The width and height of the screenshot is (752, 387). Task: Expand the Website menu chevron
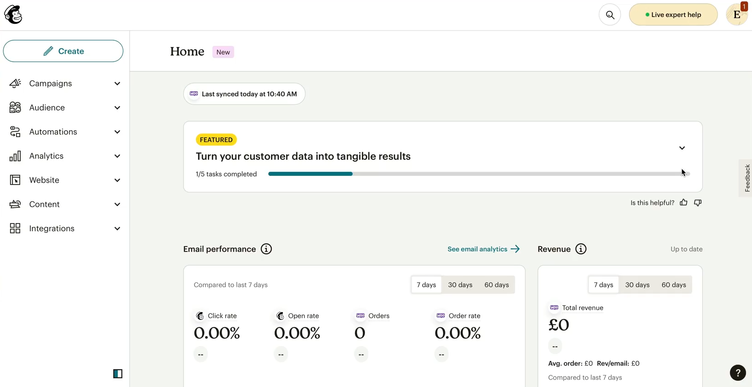point(117,180)
